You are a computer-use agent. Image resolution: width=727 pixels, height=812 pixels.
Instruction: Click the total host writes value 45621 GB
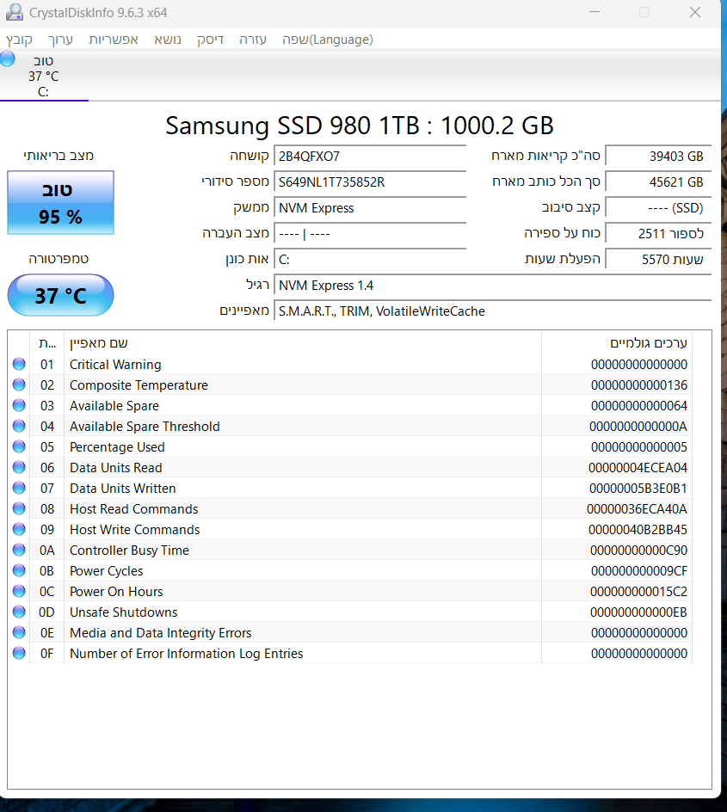[658, 182]
